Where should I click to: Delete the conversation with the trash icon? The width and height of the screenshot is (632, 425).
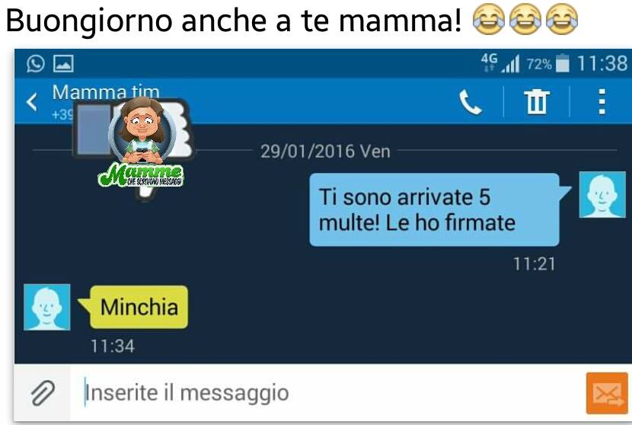tap(537, 102)
